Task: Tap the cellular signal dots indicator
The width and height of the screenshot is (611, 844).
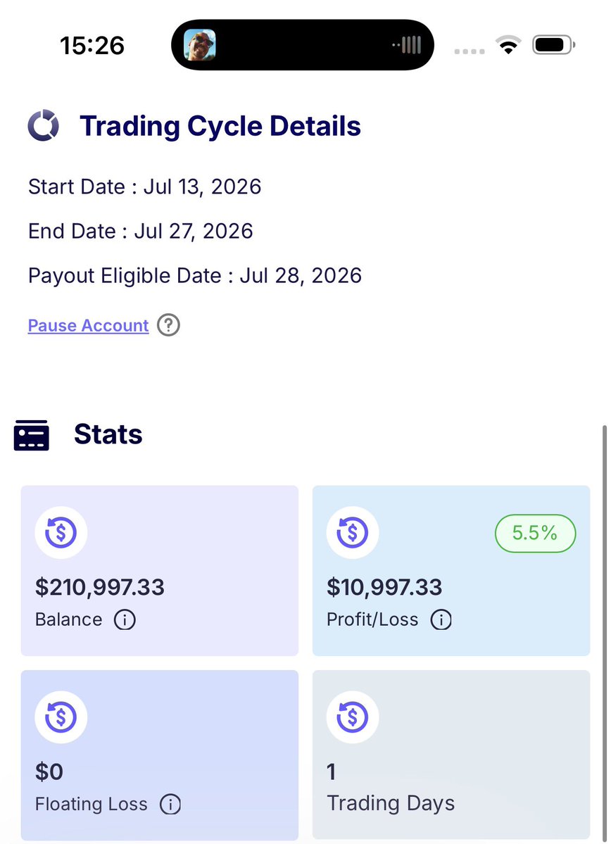Action: (470, 51)
